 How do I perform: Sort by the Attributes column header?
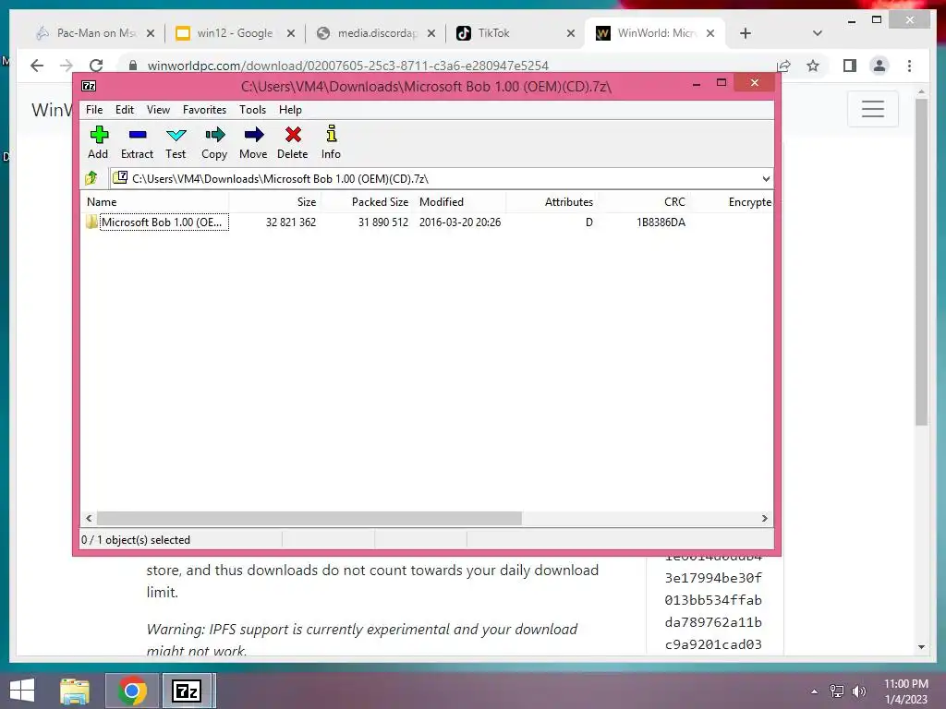click(x=552, y=202)
